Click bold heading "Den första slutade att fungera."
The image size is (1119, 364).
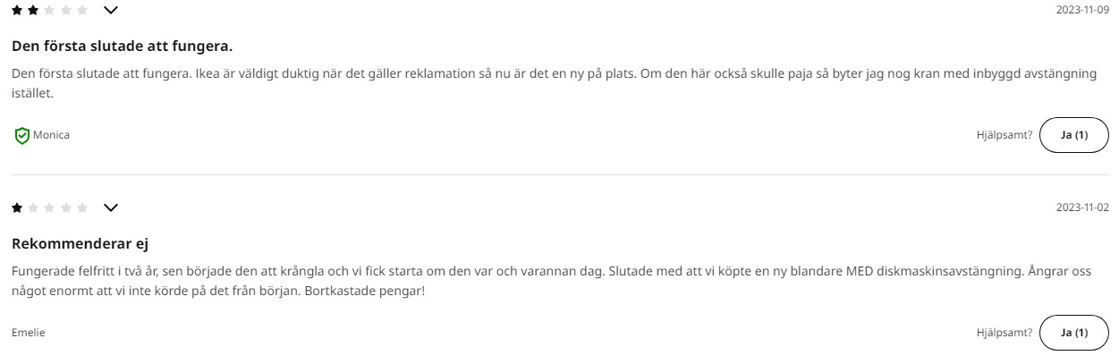[x=123, y=46]
